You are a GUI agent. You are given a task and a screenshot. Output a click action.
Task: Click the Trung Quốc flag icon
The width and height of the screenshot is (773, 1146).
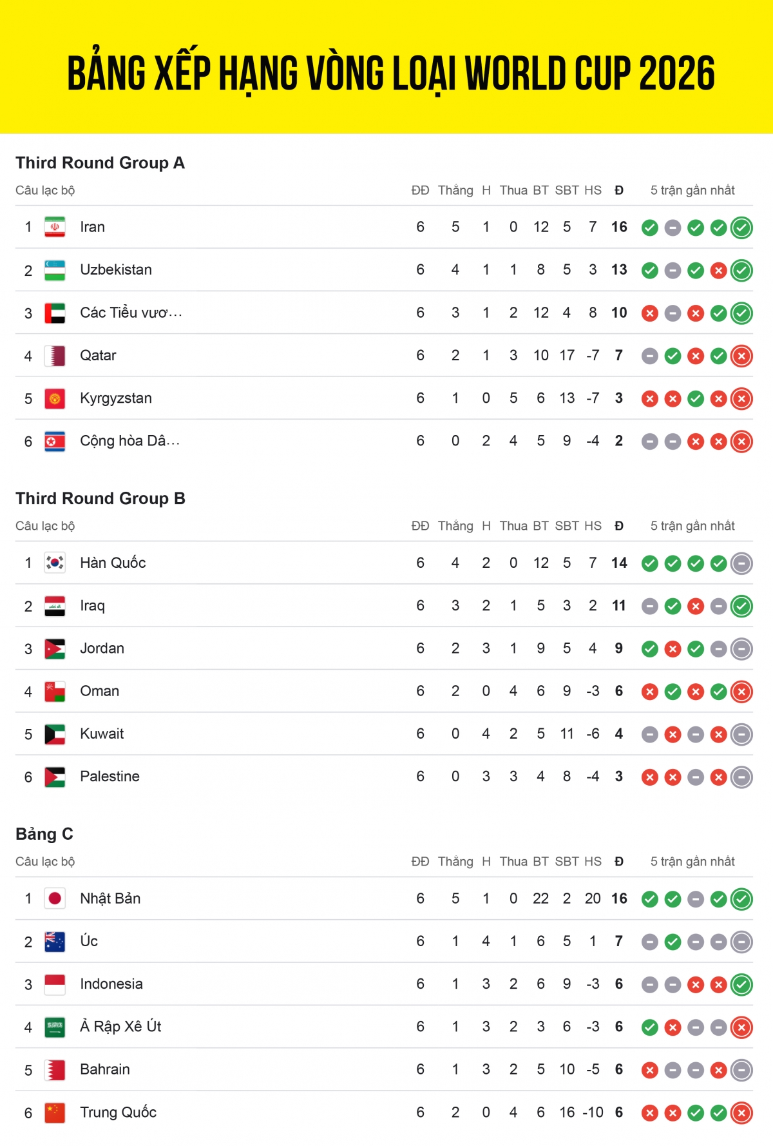pyautogui.click(x=55, y=1112)
